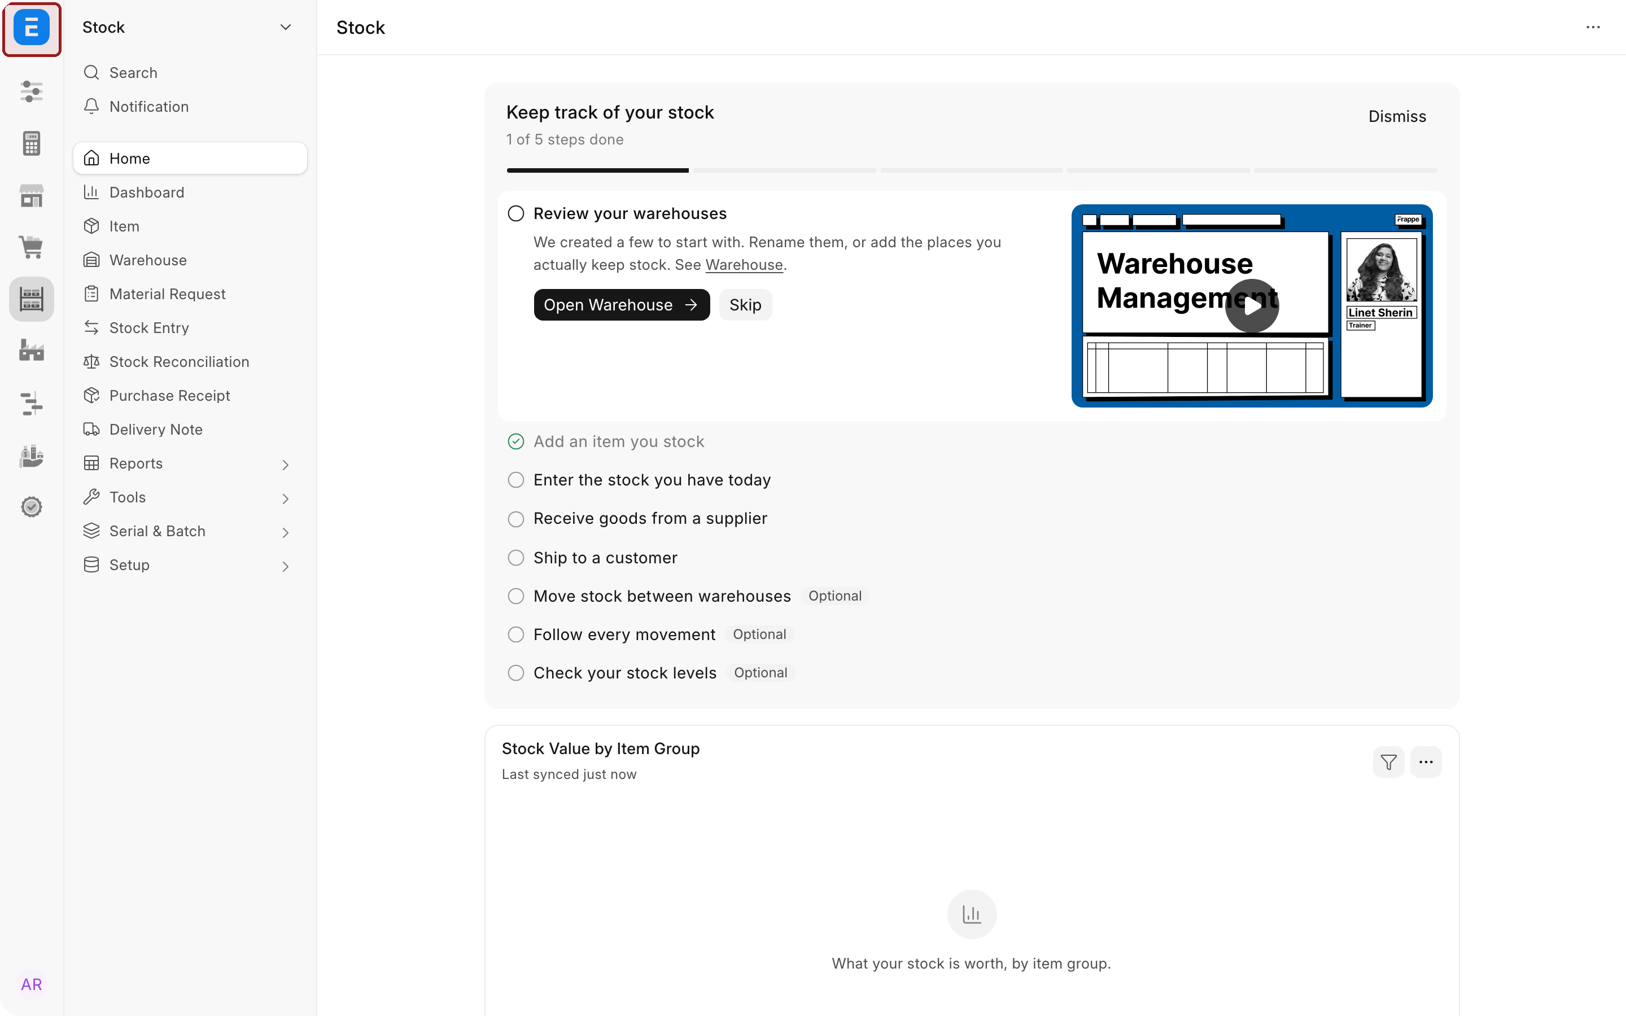Select 'Move stock between warehouses' step circle
1626x1016 pixels.
pyautogui.click(x=515, y=596)
